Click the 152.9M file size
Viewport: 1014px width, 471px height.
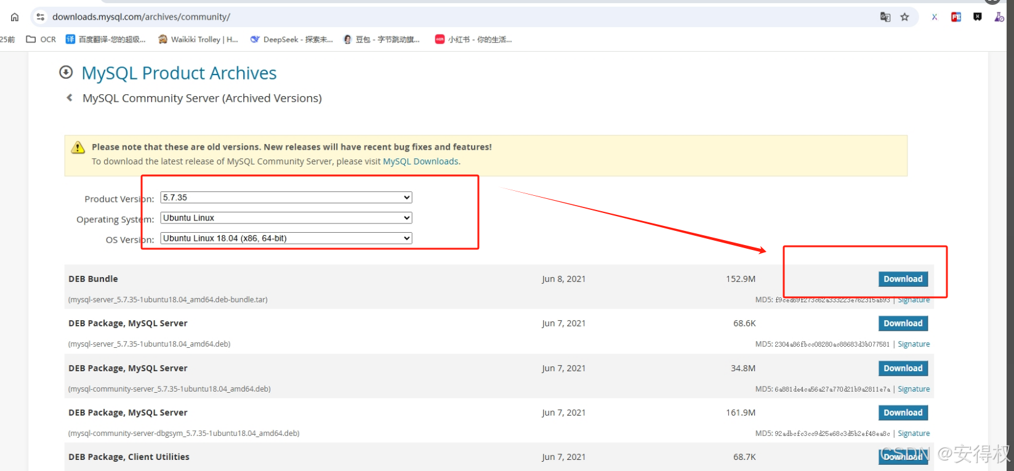741,279
